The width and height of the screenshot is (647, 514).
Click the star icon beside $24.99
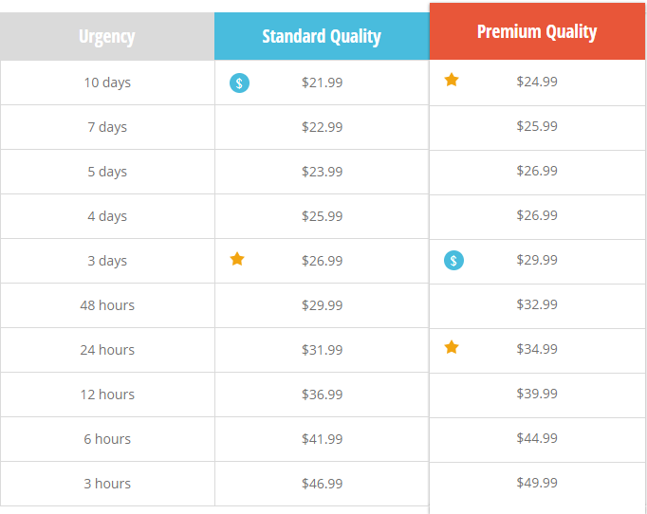pos(452,80)
